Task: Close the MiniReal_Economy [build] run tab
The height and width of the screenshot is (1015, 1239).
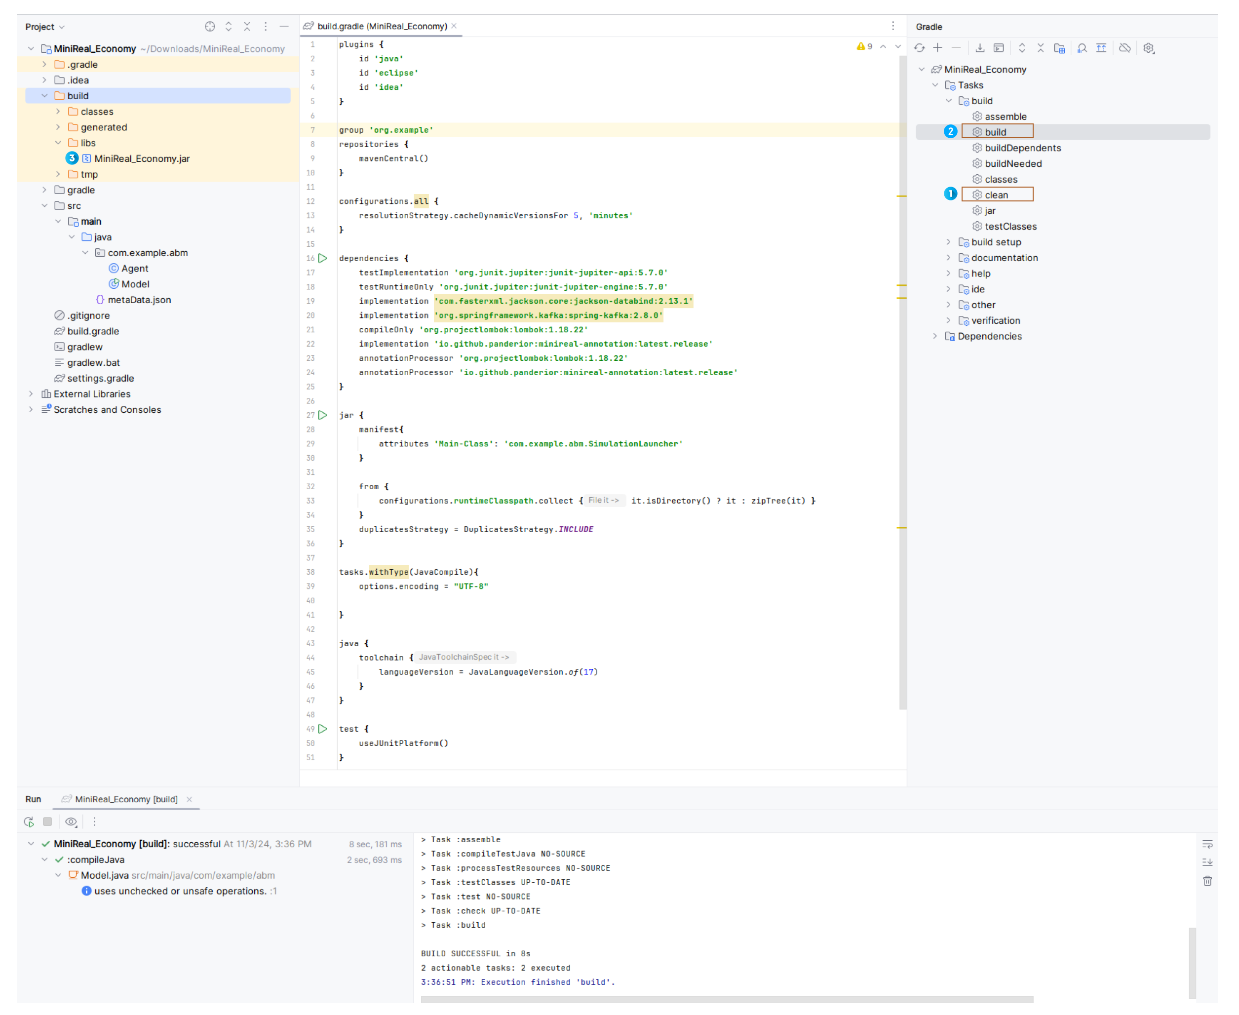Action: tap(190, 799)
